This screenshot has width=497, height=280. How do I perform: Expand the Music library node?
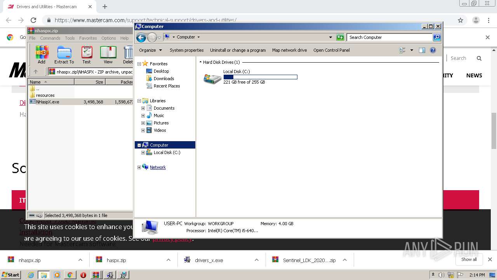pyautogui.click(x=143, y=115)
